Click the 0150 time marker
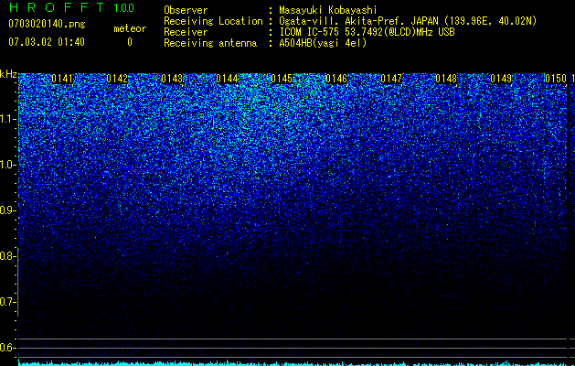The height and width of the screenshot is (366, 575). [x=556, y=79]
